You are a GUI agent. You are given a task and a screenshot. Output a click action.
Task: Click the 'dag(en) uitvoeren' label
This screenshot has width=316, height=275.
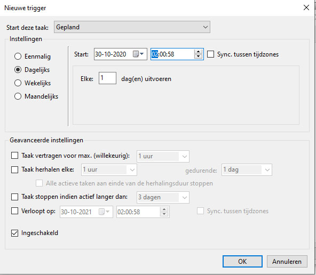146,79
